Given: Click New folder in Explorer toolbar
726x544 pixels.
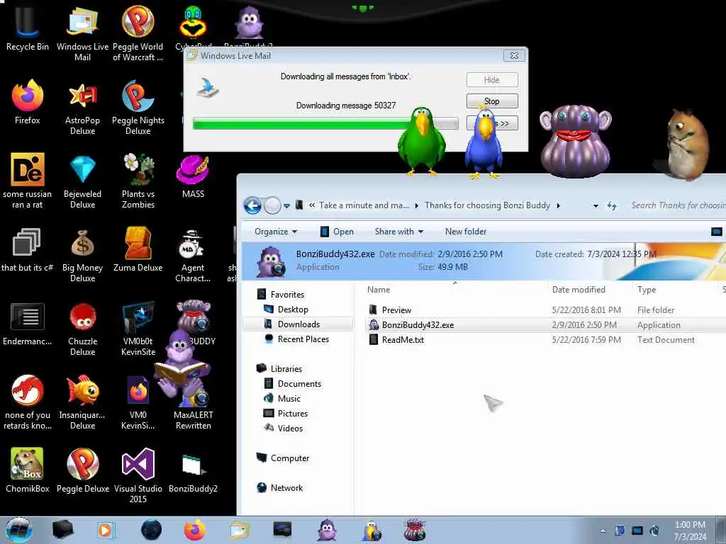Looking at the screenshot, I should [x=466, y=232].
